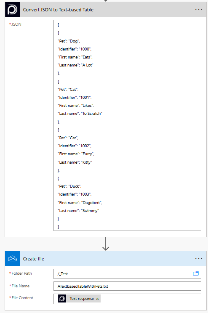Screen dimensions: 208x313
Task: Open the ellipsis menu on Create file action
Action: click(x=199, y=258)
